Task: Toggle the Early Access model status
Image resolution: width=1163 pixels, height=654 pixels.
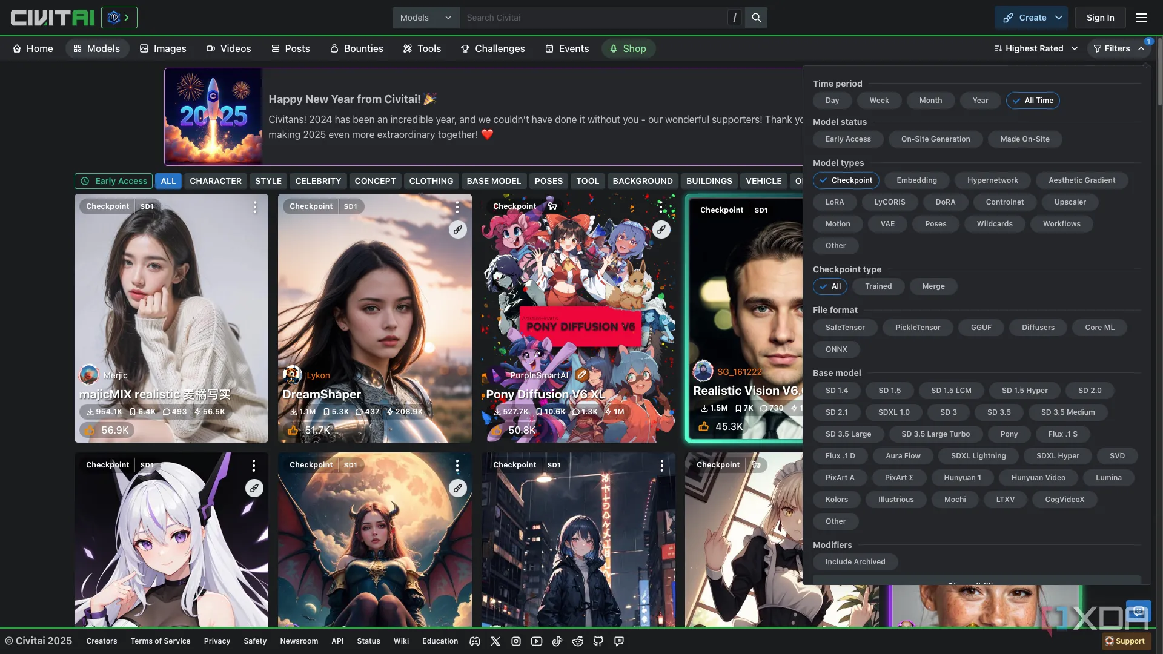Action: (848, 139)
